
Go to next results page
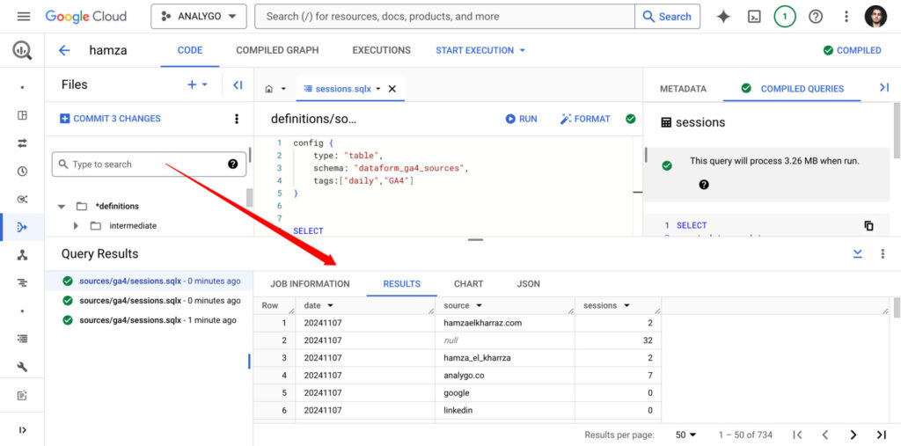(853, 435)
